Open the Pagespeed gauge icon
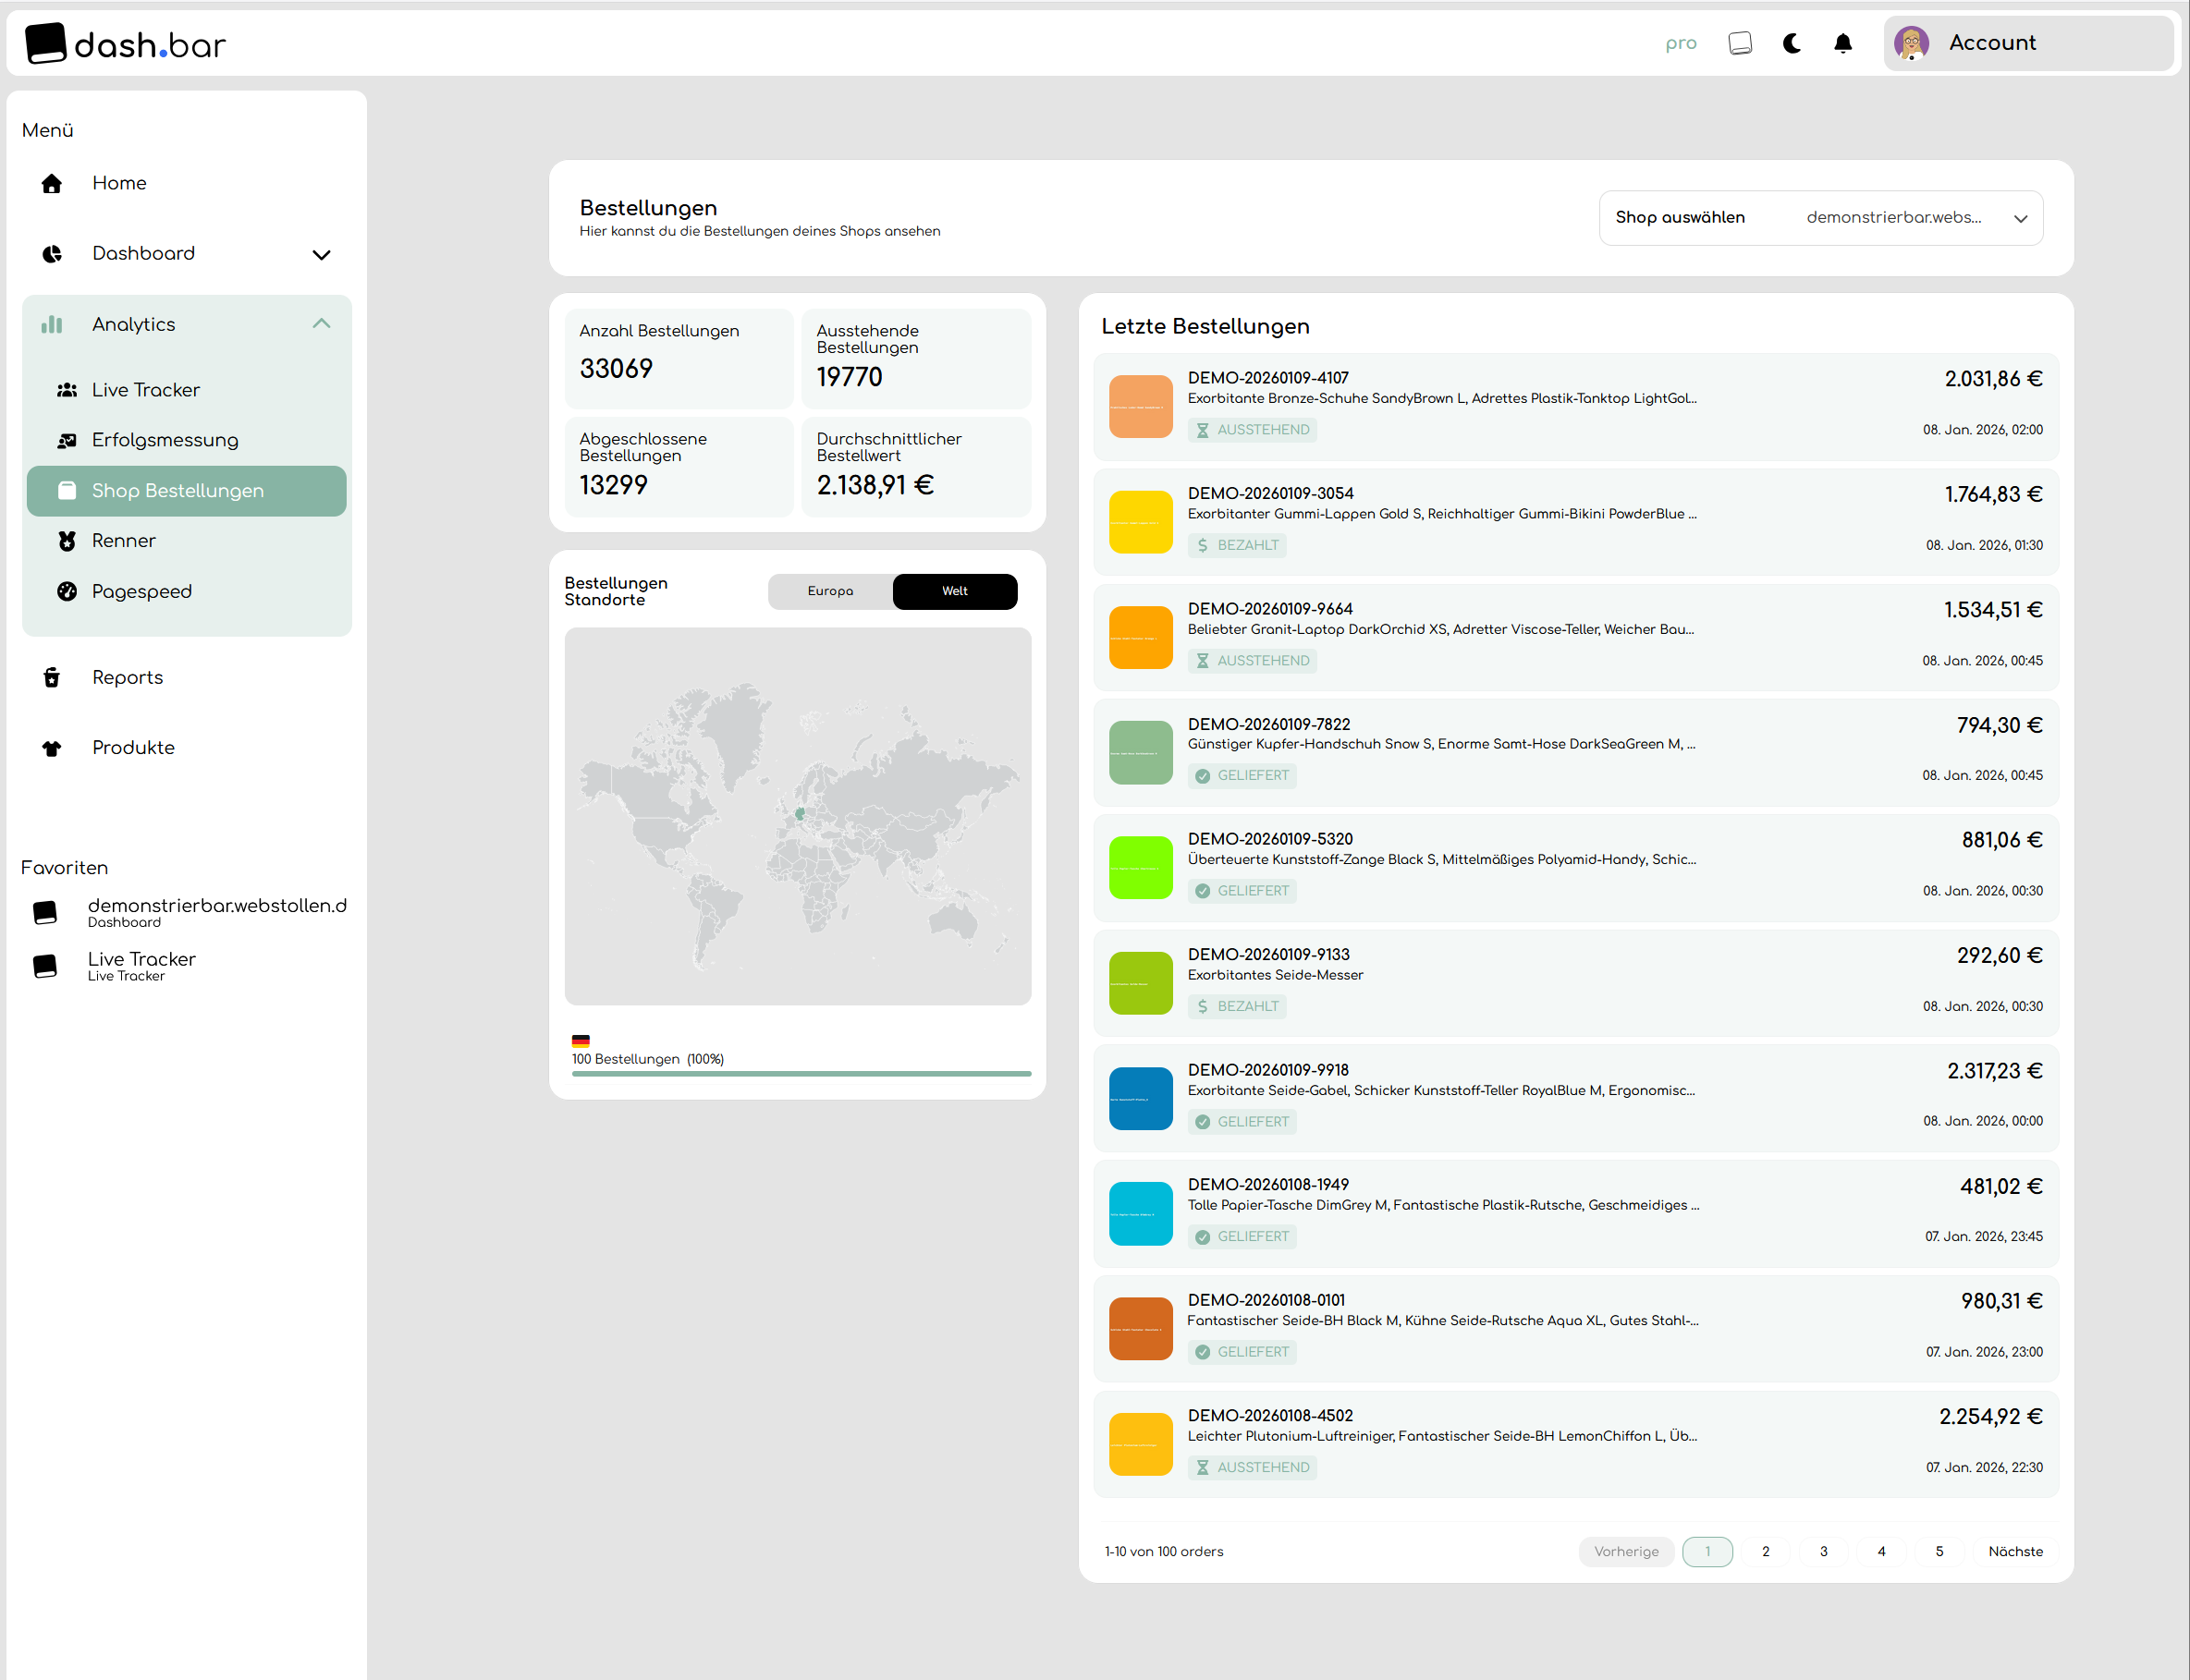 coord(67,591)
